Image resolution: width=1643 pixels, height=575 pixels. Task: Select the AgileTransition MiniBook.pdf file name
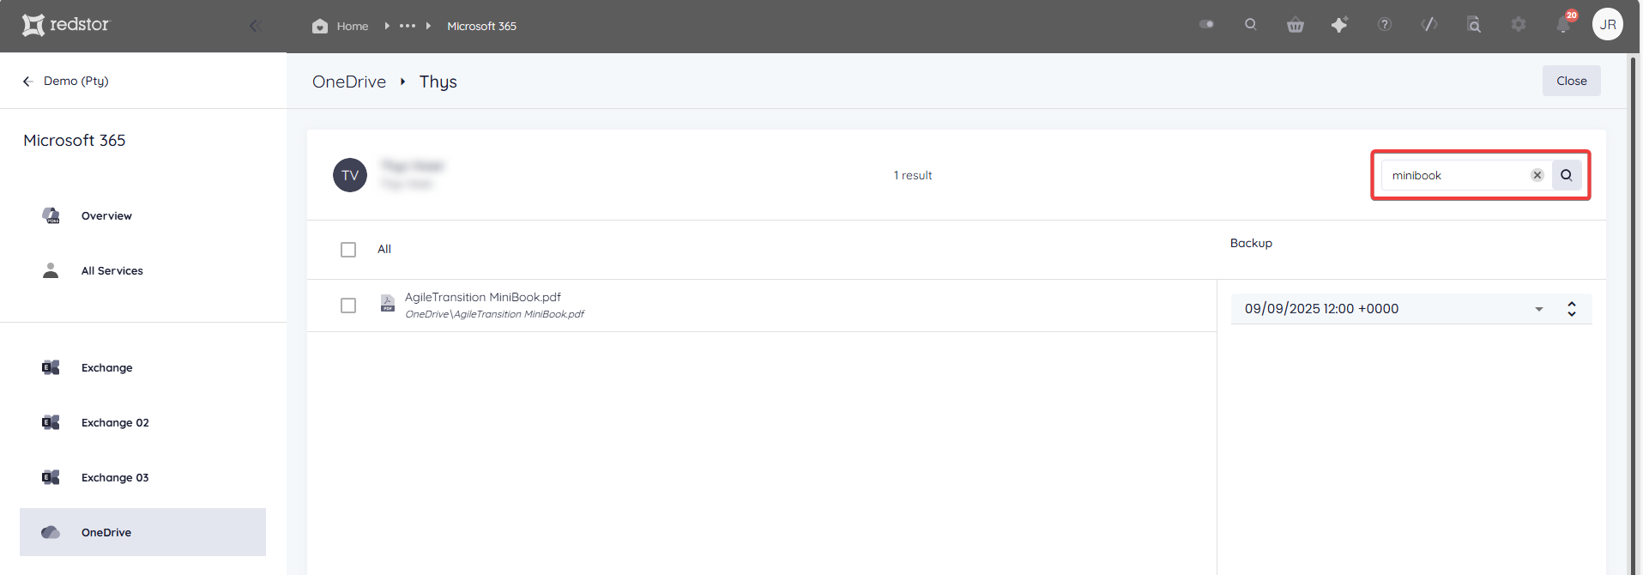point(483,297)
